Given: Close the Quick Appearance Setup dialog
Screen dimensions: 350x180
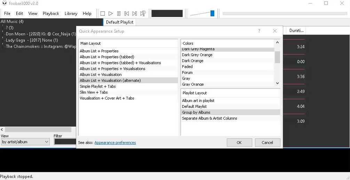Looking at the screenshot, I should point(275,31).
